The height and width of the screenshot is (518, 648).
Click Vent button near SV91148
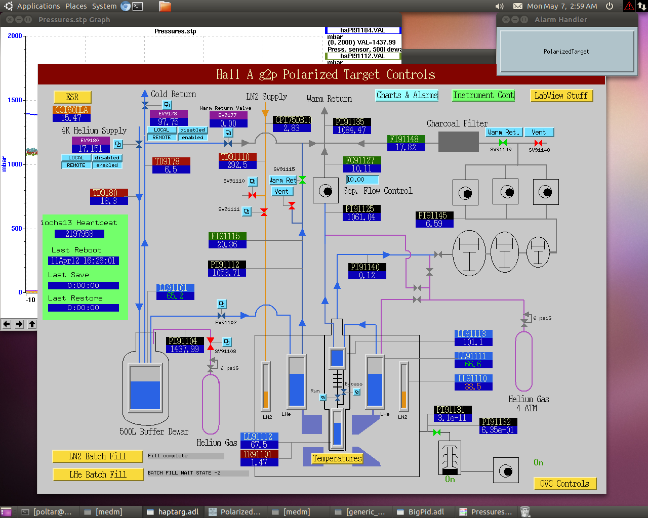[539, 132]
